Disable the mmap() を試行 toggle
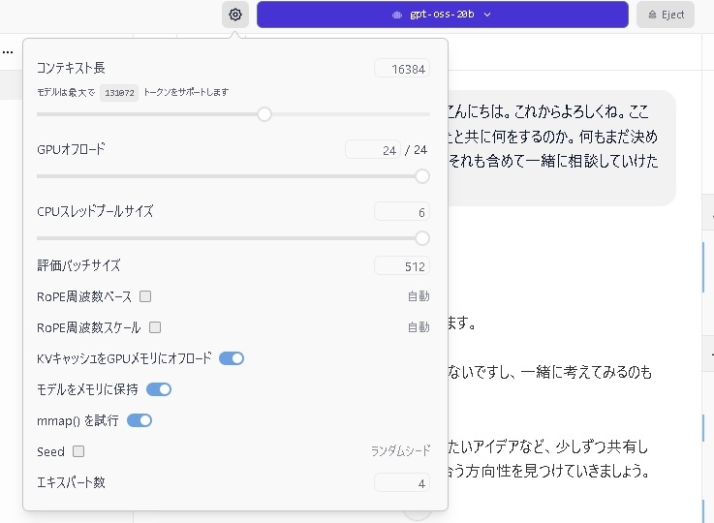714x523 pixels. (x=140, y=420)
